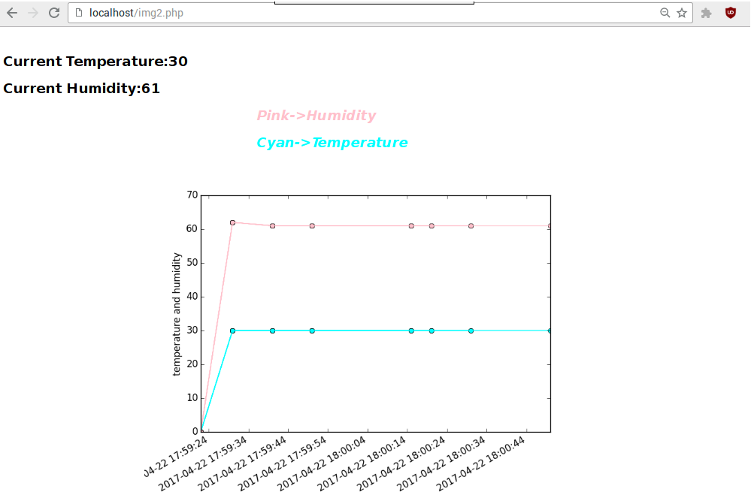Viewport: 751px width, 501px height.
Task: Click the y-axis label temperature and humidity
Action: 177,314
